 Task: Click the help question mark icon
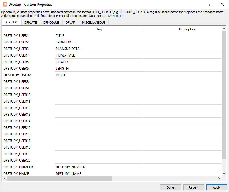point(209,4)
